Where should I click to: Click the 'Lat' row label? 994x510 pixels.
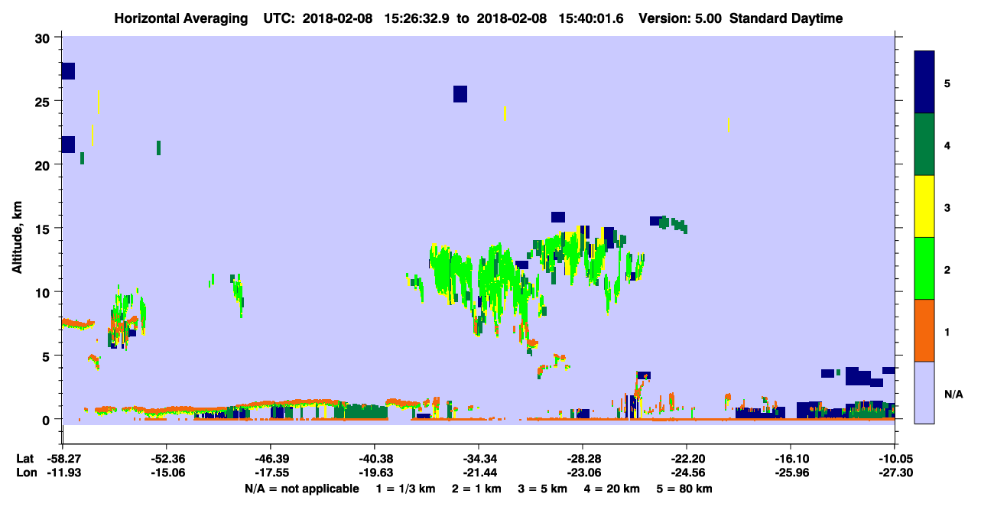[x=24, y=459]
